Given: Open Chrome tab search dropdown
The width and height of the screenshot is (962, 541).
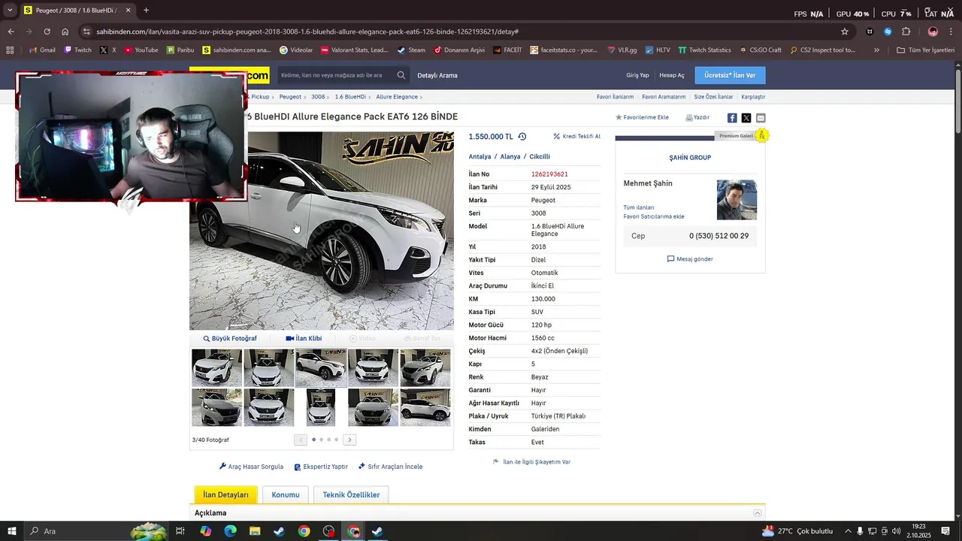Looking at the screenshot, I should 10,11.
